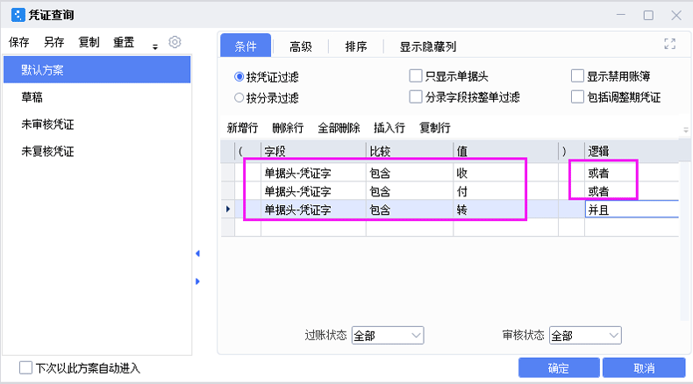Click the 保存 button
Viewport: 693px width, 384px height.
click(x=19, y=42)
